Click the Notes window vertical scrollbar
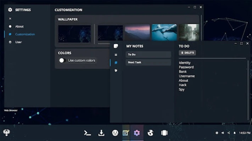The width and height of the screenshot is (252, 141). (248, 90)
